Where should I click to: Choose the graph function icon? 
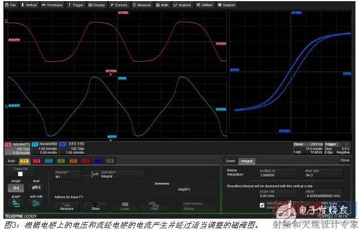coord(16,203)
